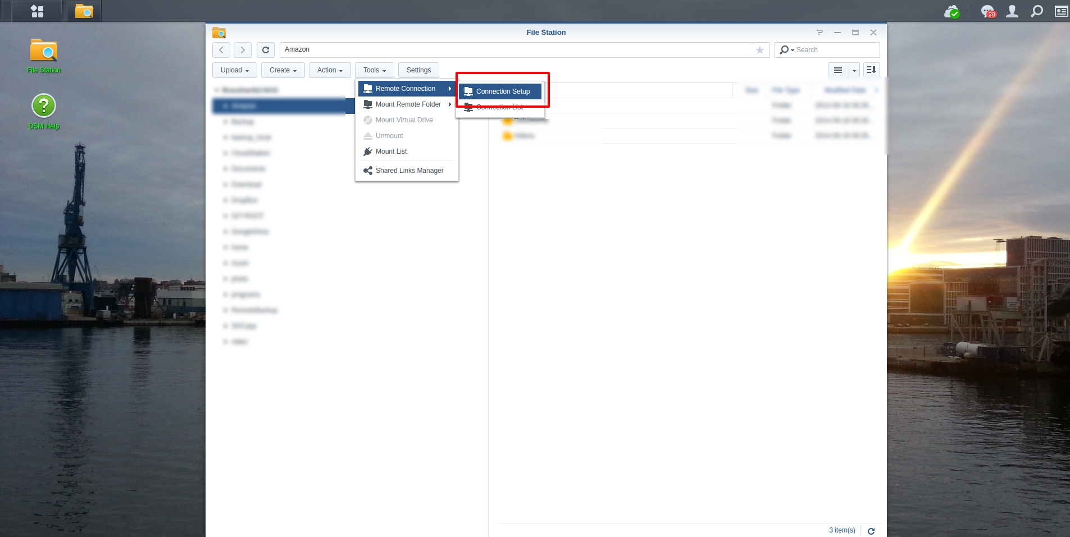The image size is (1070, 537).
Task: Click the File Station help question mark
Action: click(x=819, y=33)
